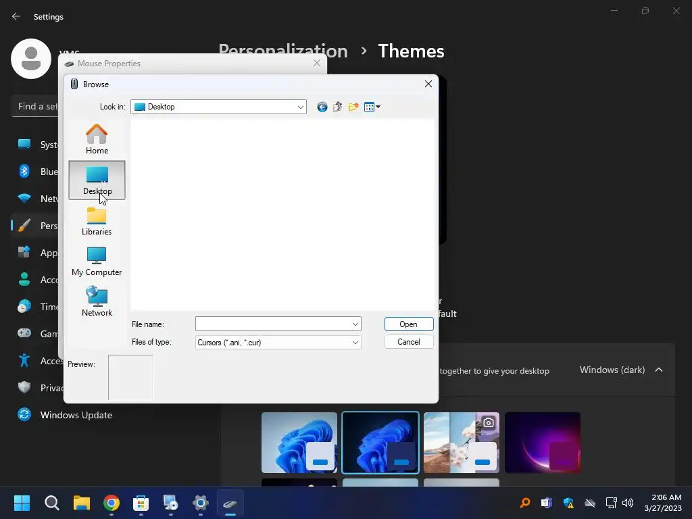
Task: Close the Mouse Properties window
Action: click(316, 63)
